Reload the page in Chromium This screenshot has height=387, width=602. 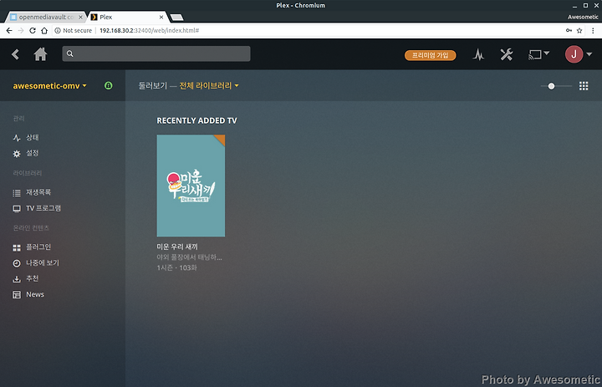(33, 30)
